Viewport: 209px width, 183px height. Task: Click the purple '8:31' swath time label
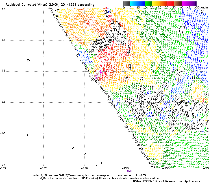point(129,171)
